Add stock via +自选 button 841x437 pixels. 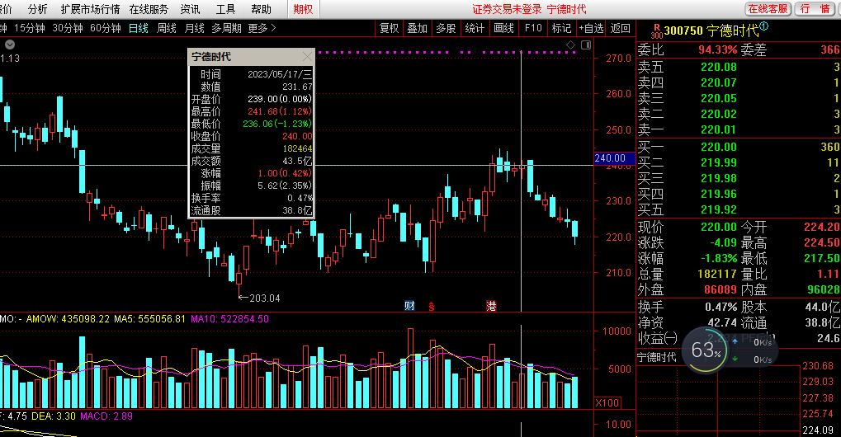point(591,28)
